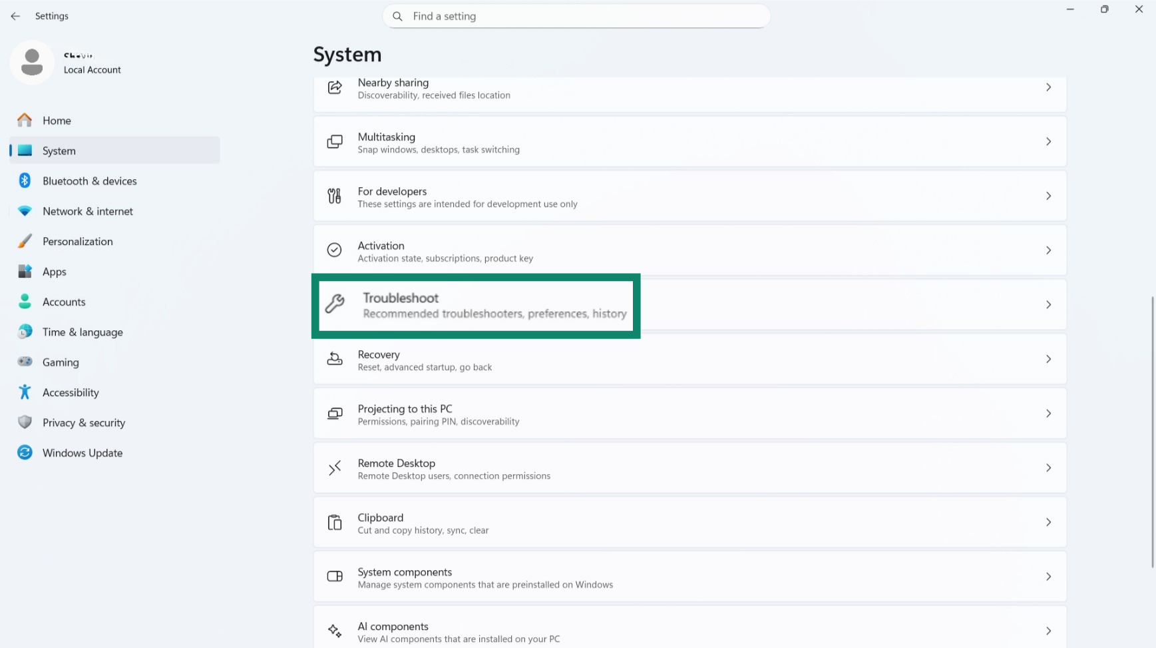Click the Remote Desktop icon
Viewport: 1156px width, 648px height.
pyautogui.click(x=335, y=468)
